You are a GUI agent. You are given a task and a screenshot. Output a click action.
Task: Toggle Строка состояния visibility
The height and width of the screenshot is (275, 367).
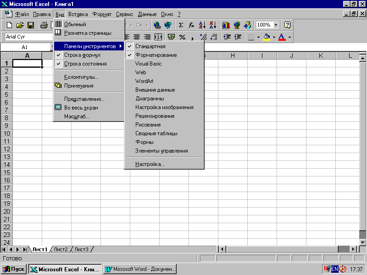[89, 64]
